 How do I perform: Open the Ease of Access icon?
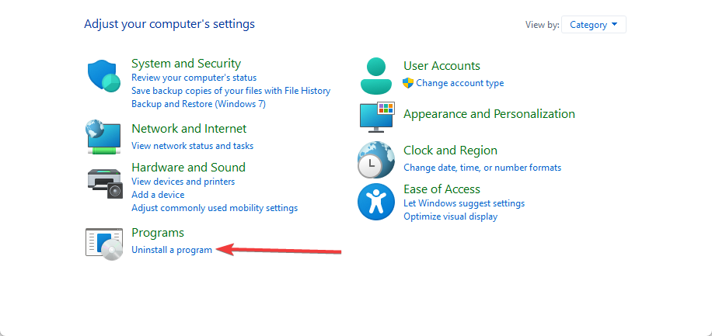(x=376, y=202)
